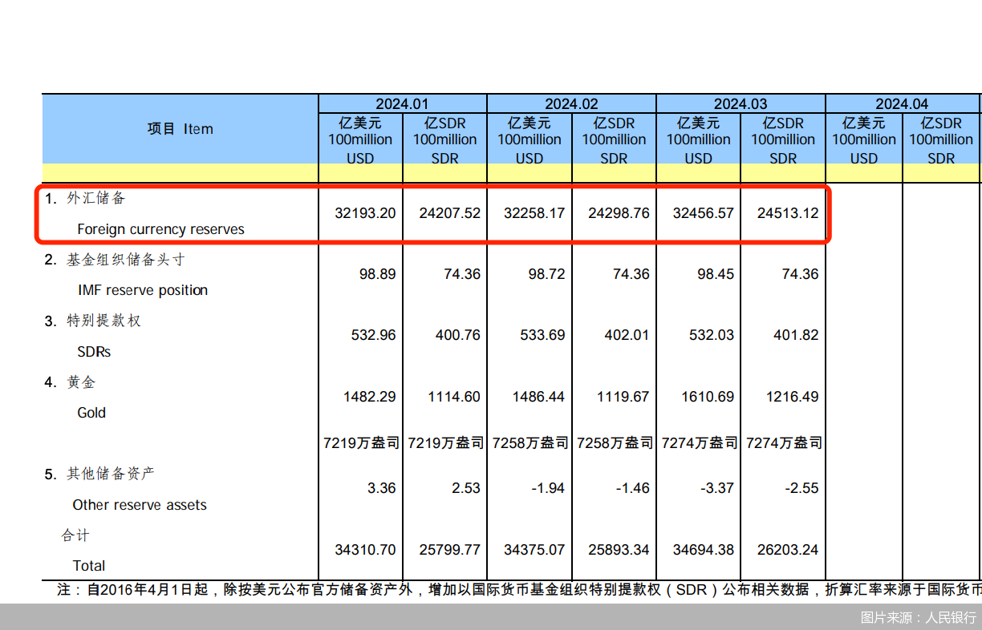982x630 pixels.
Task: Click the 532.96 SDRs value
Action: (374, 335)
